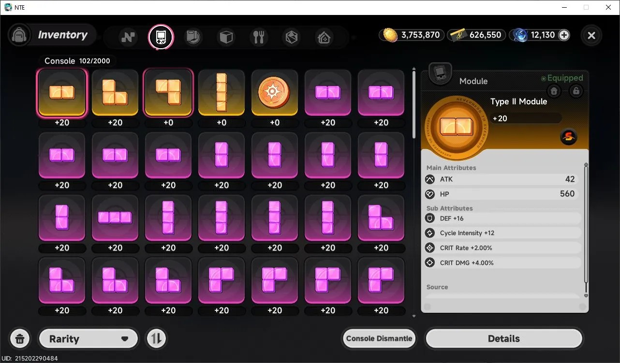620x363 pixels.
Task: Open the cube materials inventory tab
Action: pos(226,37)
